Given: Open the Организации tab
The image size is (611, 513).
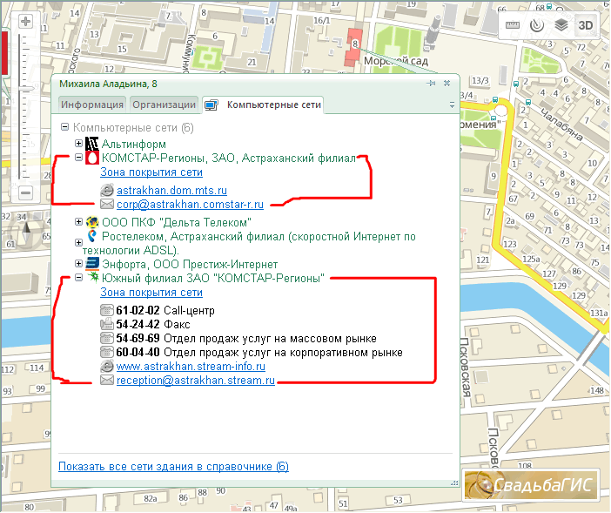Looking at the screenshot, I should click(x=164, y=105).
